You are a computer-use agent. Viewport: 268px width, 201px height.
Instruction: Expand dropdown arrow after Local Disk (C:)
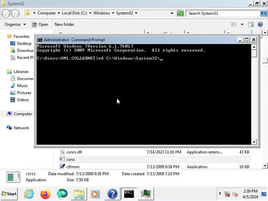tap(90, 13)
